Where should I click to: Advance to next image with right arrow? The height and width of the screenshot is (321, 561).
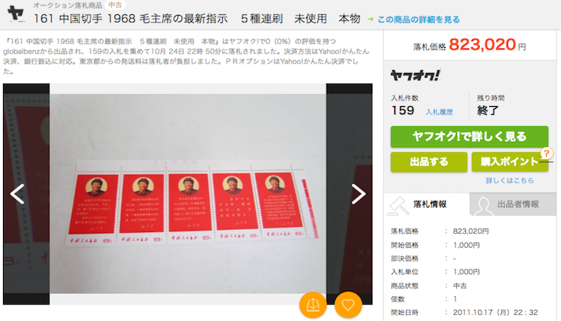coord(358,194)
